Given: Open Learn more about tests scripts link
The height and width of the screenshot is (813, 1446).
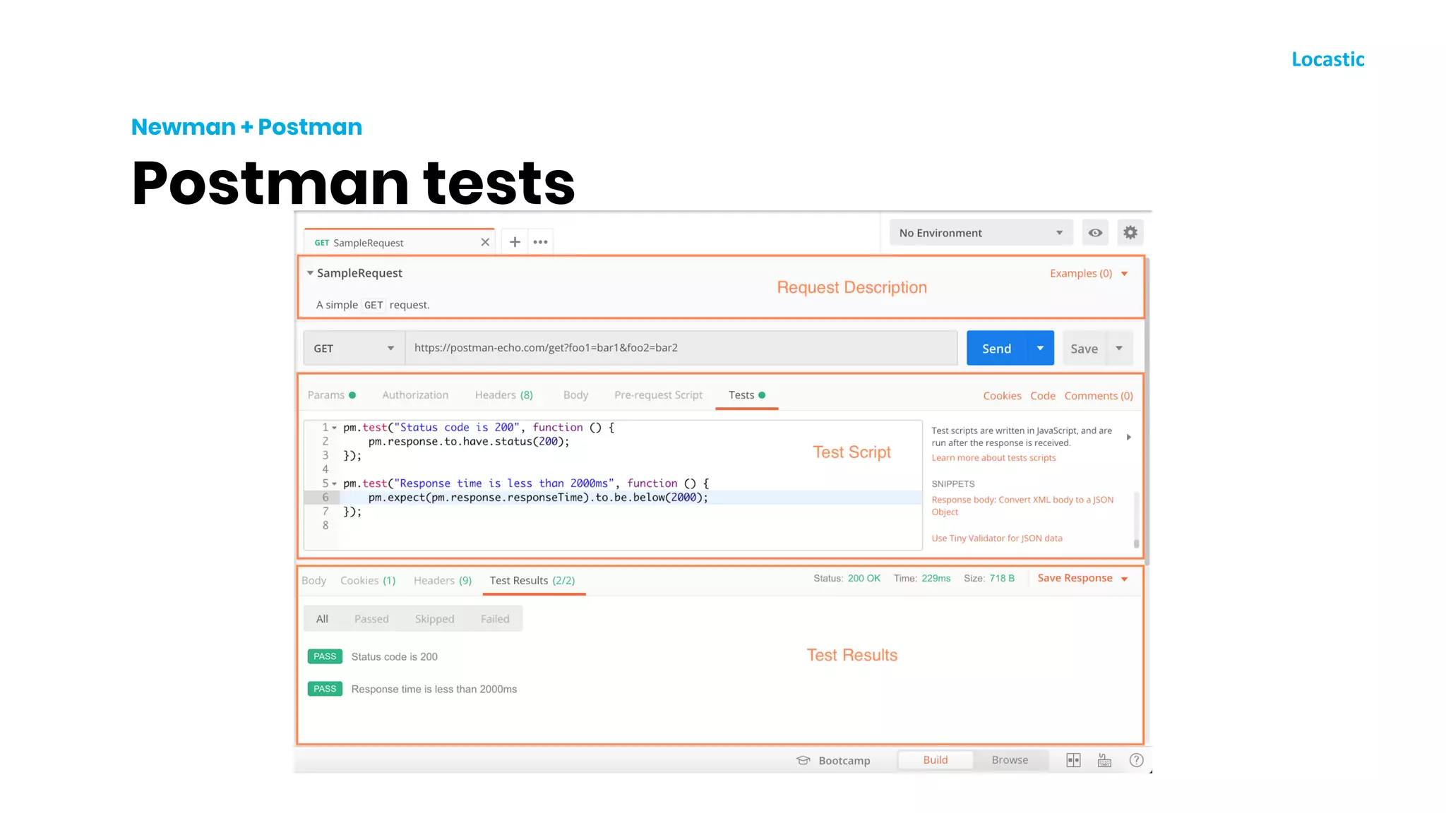Looking at the screenshot, I should (993, 458).
